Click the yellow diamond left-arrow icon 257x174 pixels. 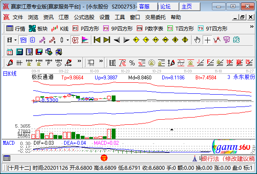[x=136, y=40]
